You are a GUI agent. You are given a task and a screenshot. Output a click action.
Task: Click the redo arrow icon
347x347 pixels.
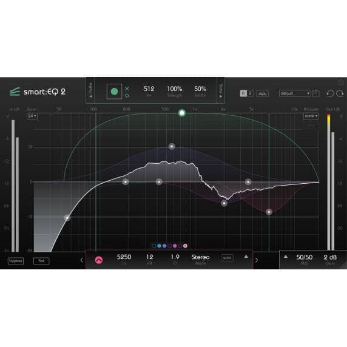[340, 93]
